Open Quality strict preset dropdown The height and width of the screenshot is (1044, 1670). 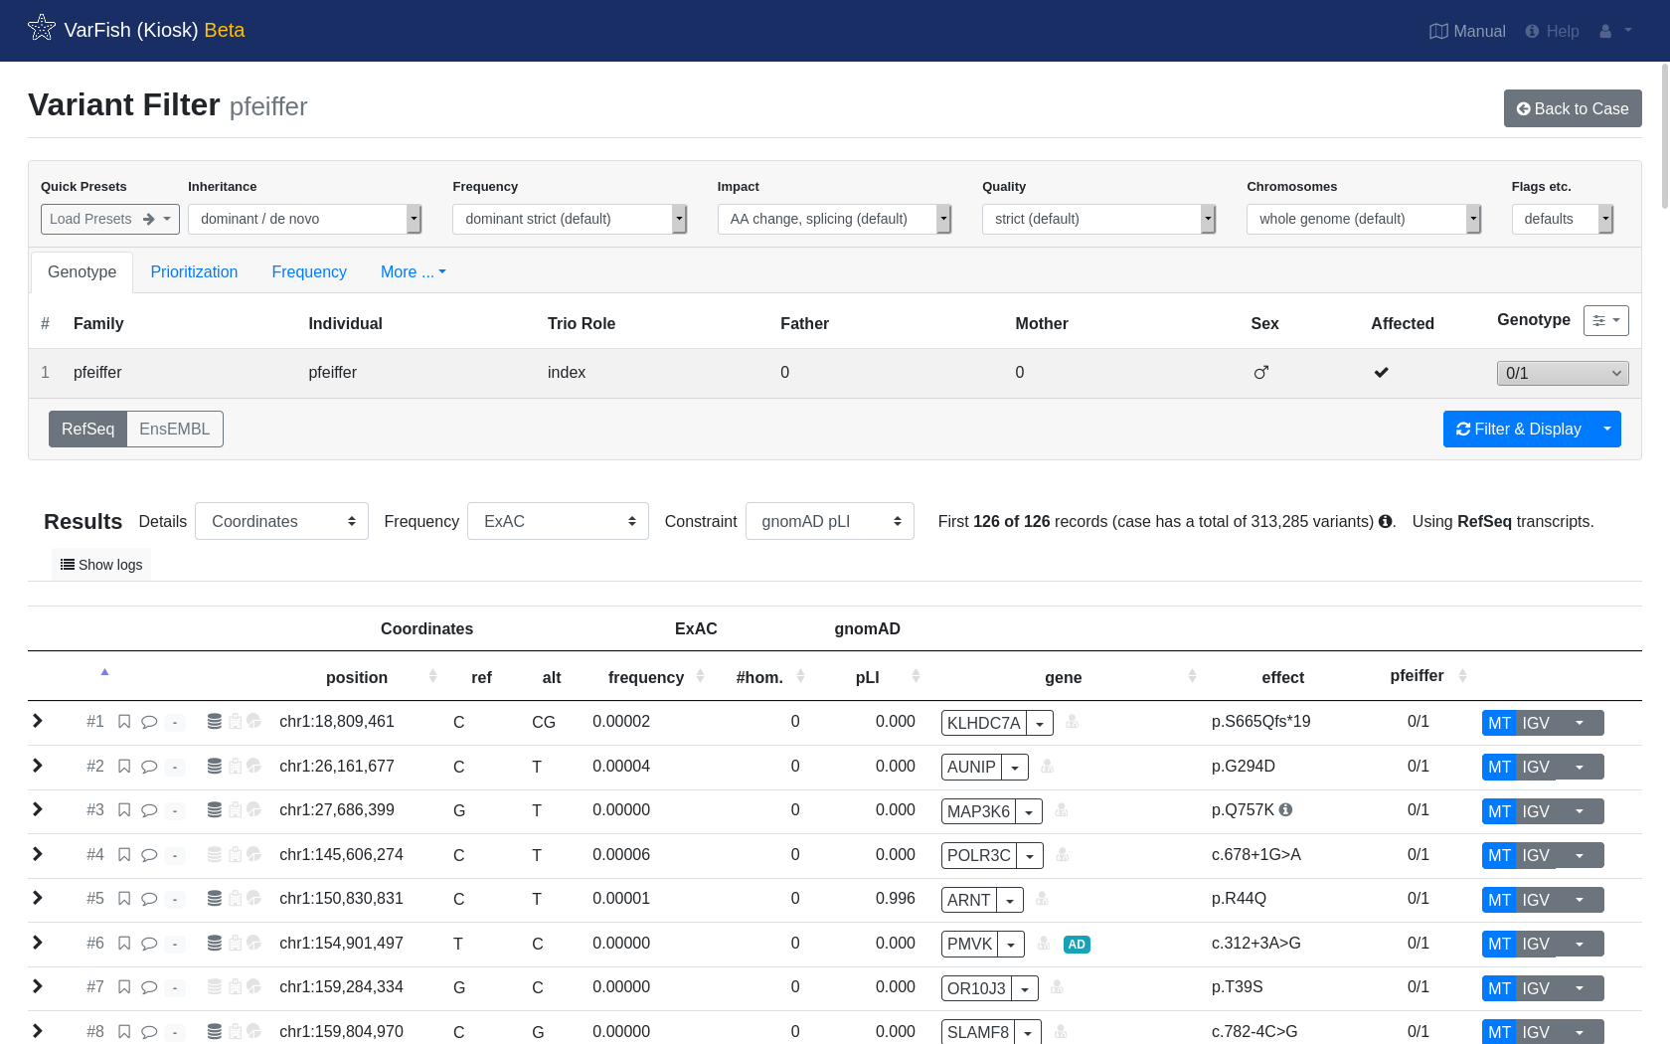[x=1099, y=220]
